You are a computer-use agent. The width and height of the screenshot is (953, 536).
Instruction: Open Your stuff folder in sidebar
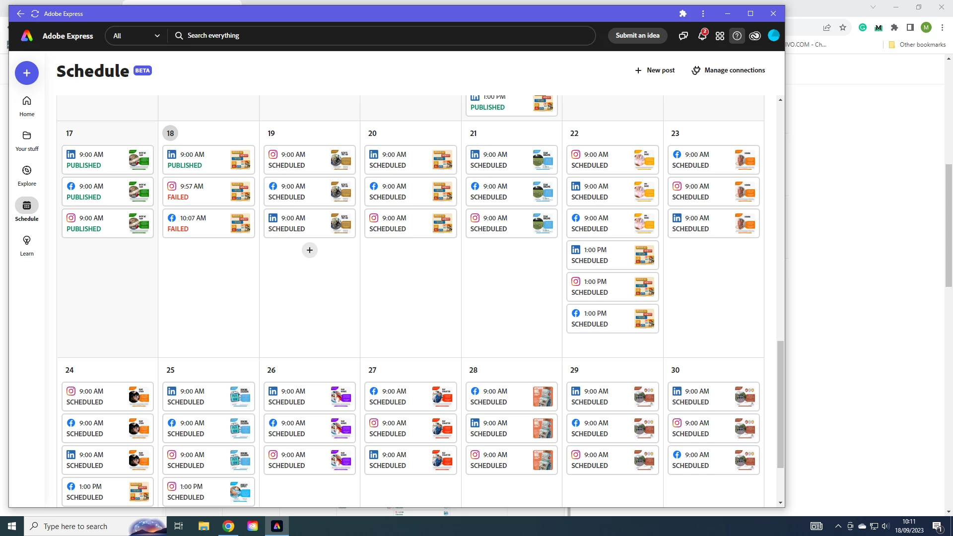[27, 141]
